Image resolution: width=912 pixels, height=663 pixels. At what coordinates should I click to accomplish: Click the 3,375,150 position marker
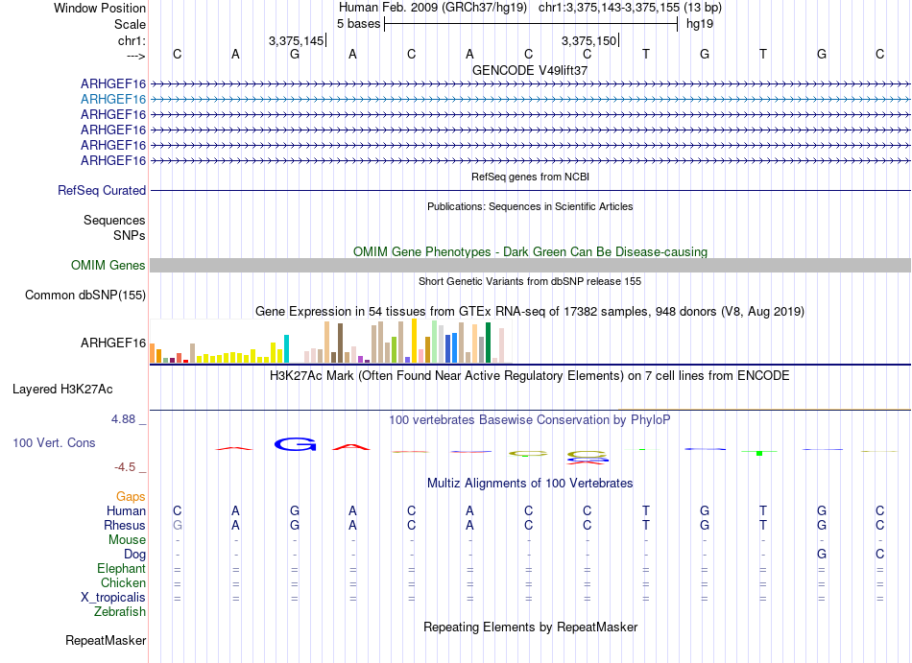588,40
